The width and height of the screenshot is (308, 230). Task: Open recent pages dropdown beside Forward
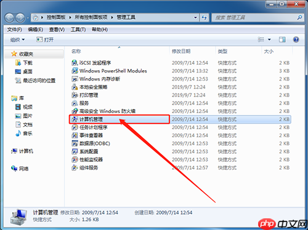pyautogui.click(x=28, y=18)
